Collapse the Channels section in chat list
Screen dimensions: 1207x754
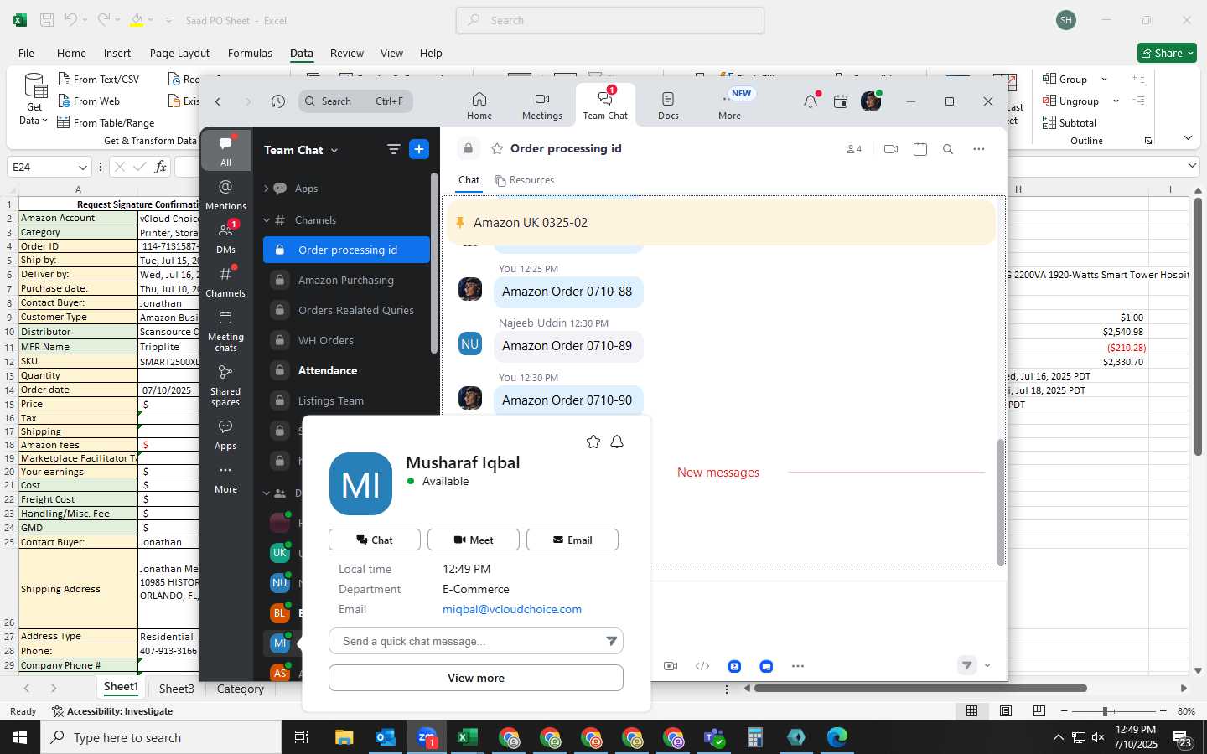coord(267,220)
